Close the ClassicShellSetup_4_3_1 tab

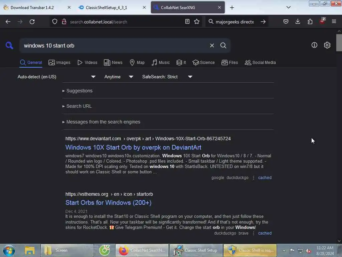click(144, 8)
